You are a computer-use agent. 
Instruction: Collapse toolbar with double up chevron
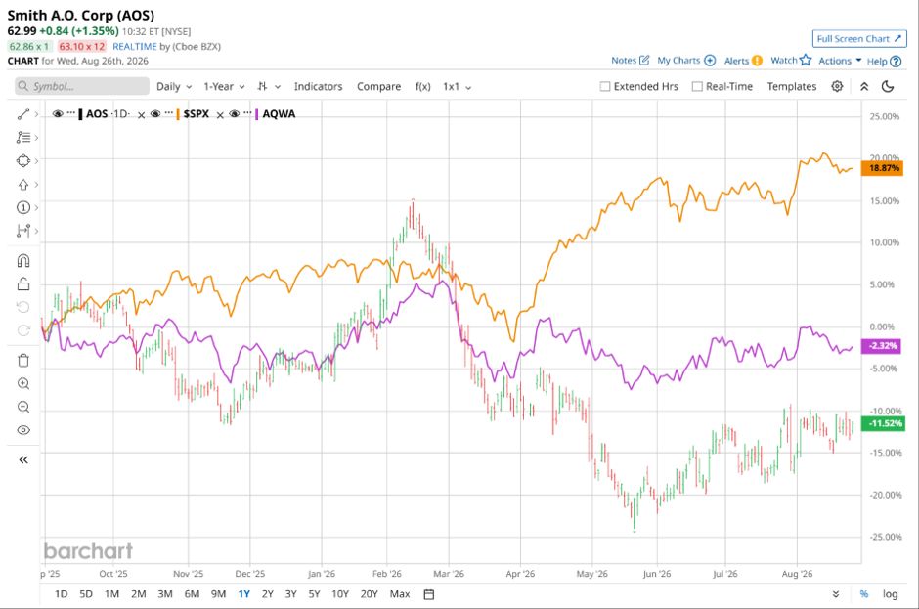[864, 86]
